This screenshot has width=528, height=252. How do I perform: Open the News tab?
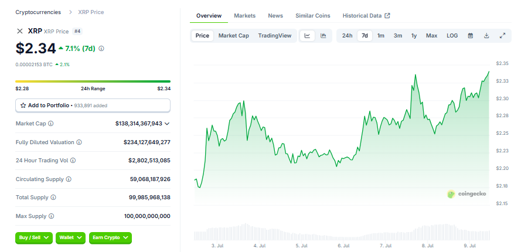(x=275, y=15)
